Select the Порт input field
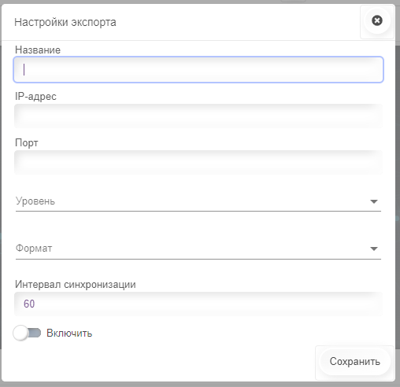The image size is (400, 387). [198, 162]
